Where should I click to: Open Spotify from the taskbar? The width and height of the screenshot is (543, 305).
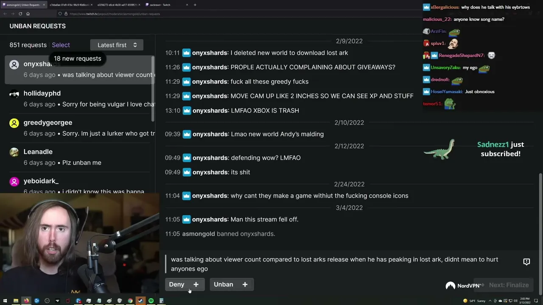click(x=151, y=301)
